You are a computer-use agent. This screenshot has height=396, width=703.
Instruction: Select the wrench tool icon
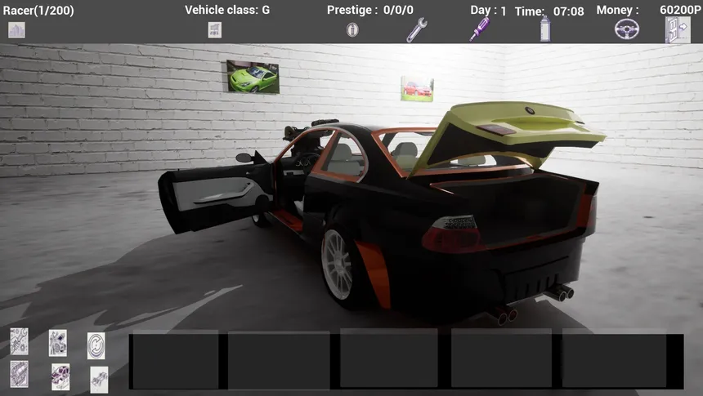(417, 30)
